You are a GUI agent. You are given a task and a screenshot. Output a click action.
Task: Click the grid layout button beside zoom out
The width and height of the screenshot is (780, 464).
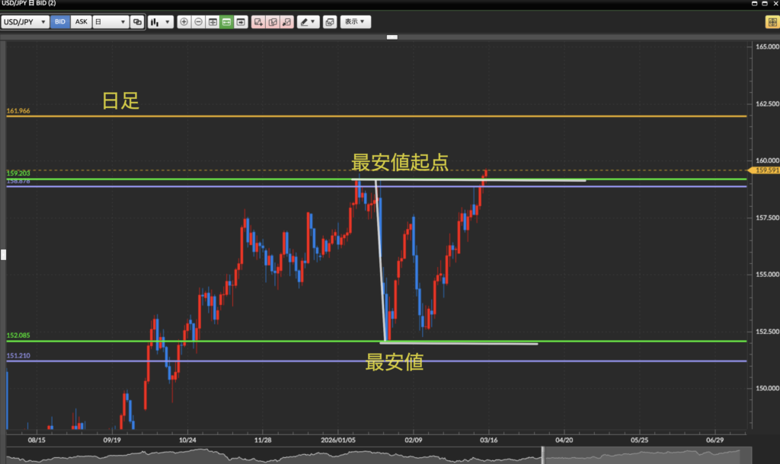(x=213, y=22)
